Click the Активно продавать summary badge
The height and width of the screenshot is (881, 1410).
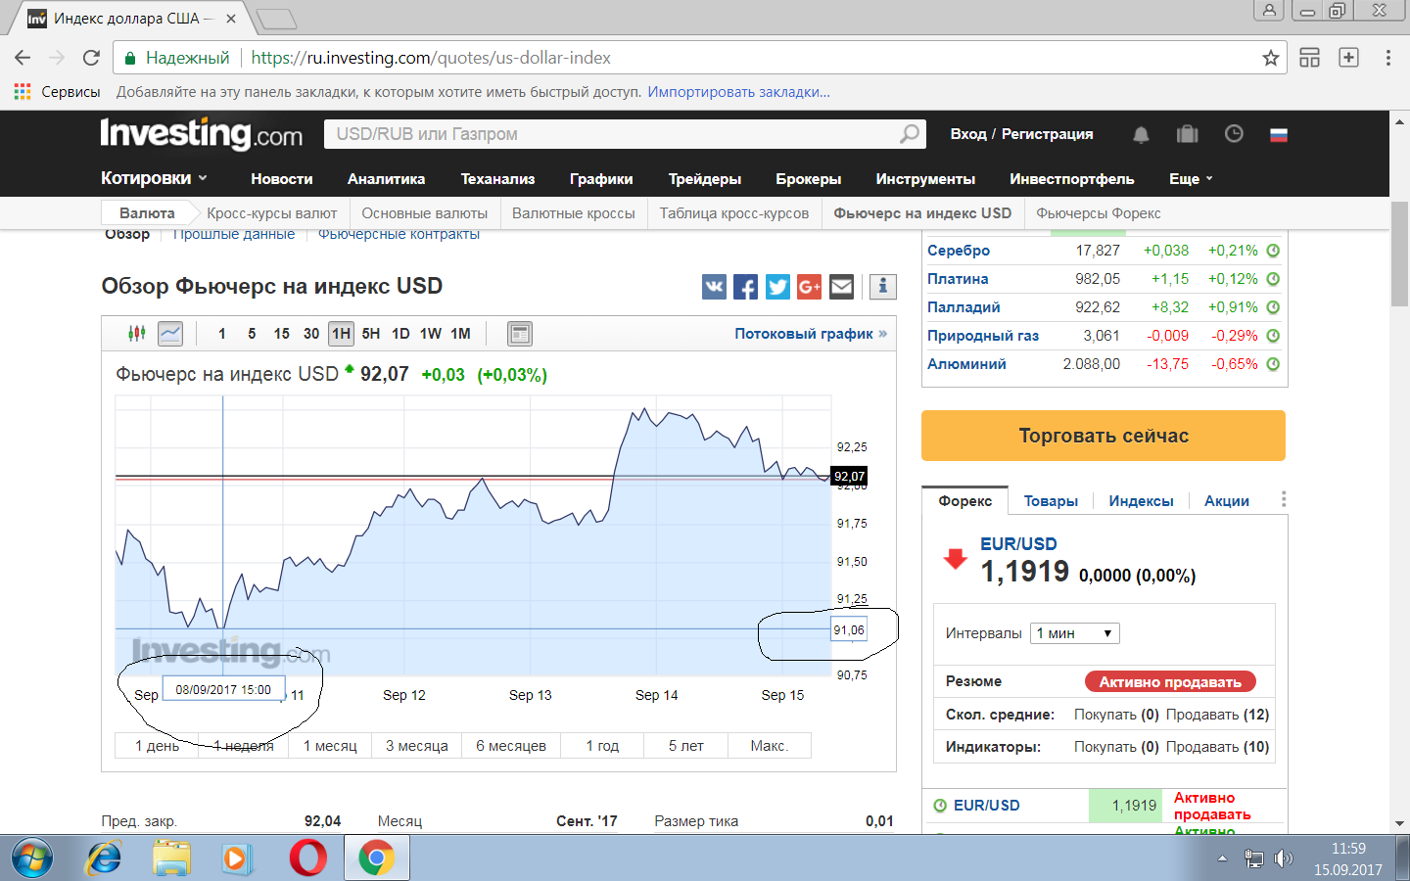click(x=1170, y=682)
